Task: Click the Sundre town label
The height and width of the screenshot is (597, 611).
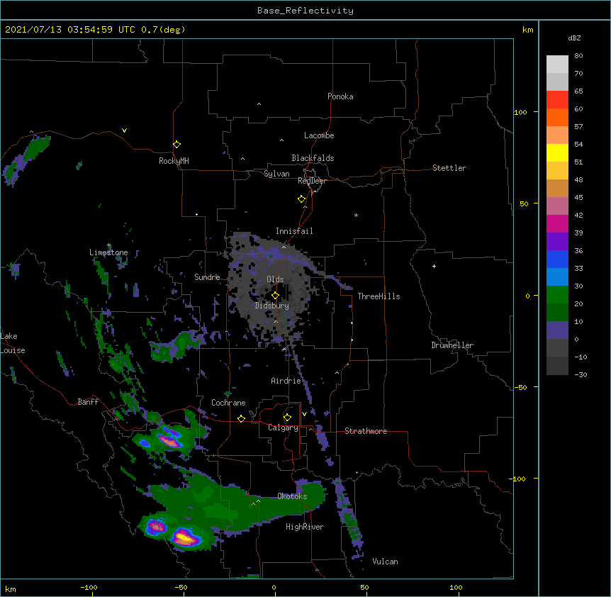Action: click(207, 277)
